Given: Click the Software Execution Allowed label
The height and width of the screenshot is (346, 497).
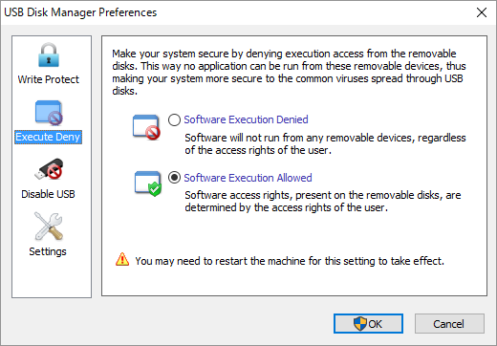Looking at the screenshot, I should click(x=248, y=178).
